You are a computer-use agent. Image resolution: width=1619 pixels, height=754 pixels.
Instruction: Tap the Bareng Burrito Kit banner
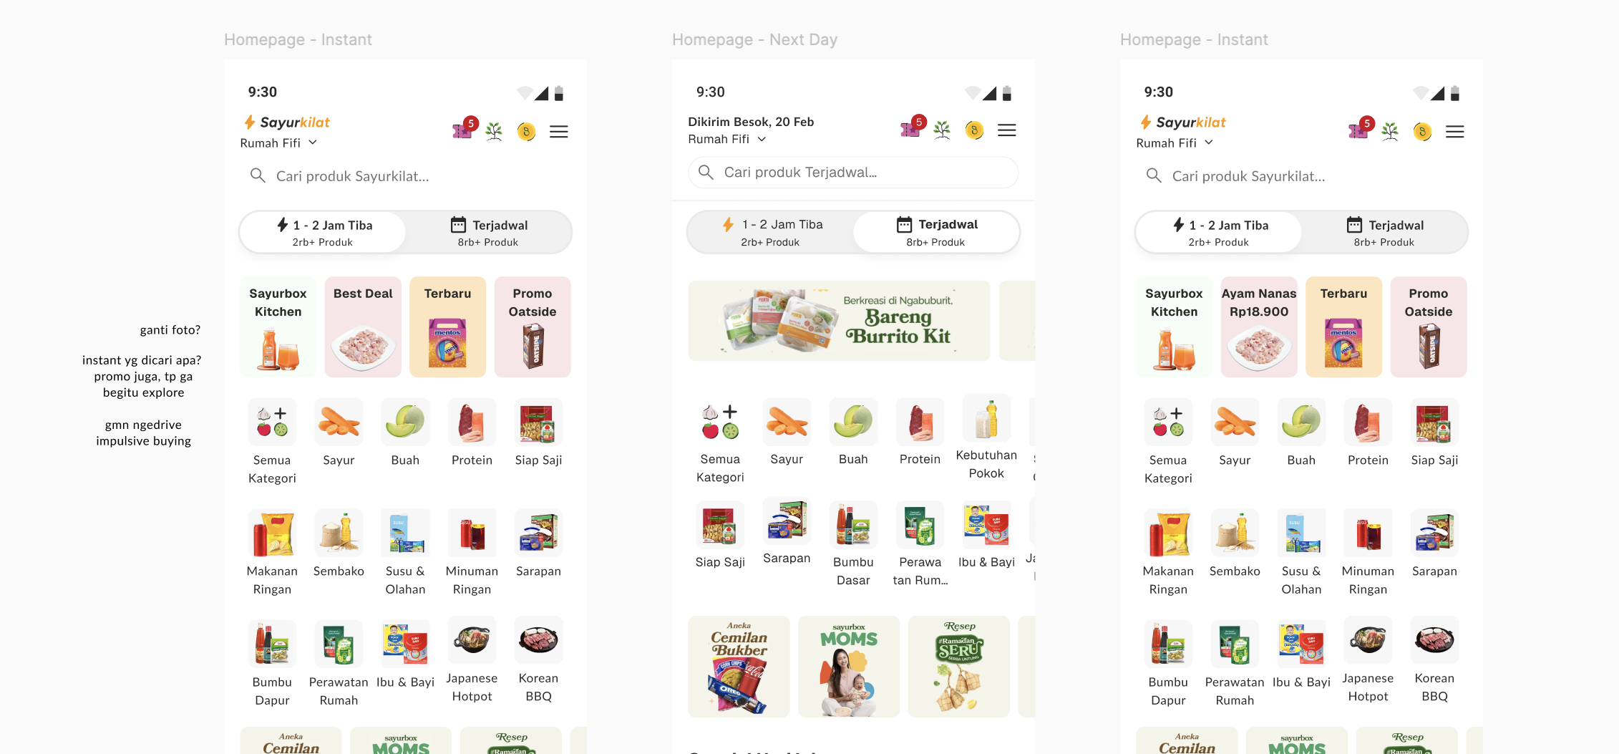point(839,321)
